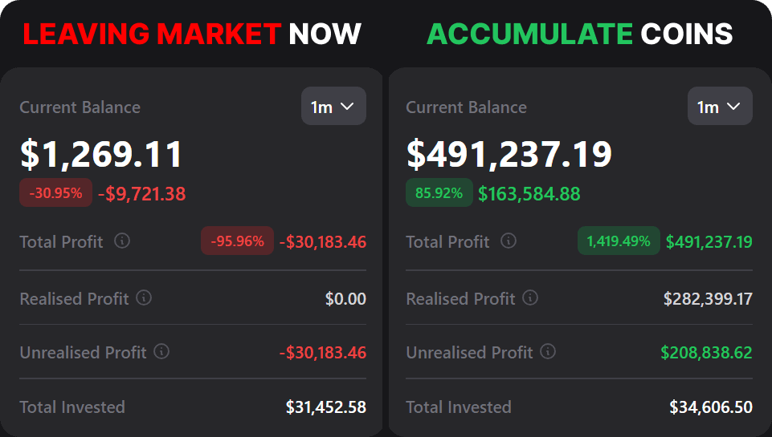Expand the 1m timeframe dropdown in Leaving Market panel

[x=333, y=107]
